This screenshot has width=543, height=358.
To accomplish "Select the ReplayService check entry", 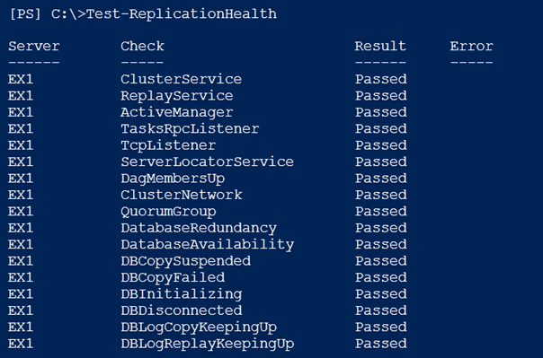I will point(177,96).
